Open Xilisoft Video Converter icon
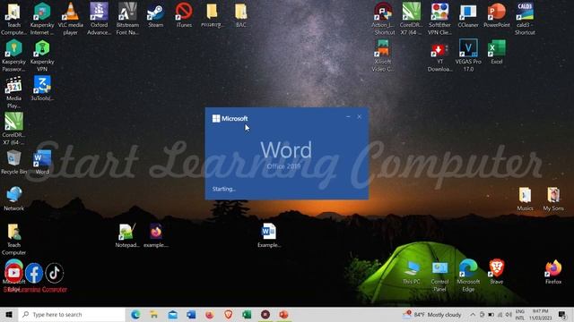This screenshot has height=322, width=574. 383,55
